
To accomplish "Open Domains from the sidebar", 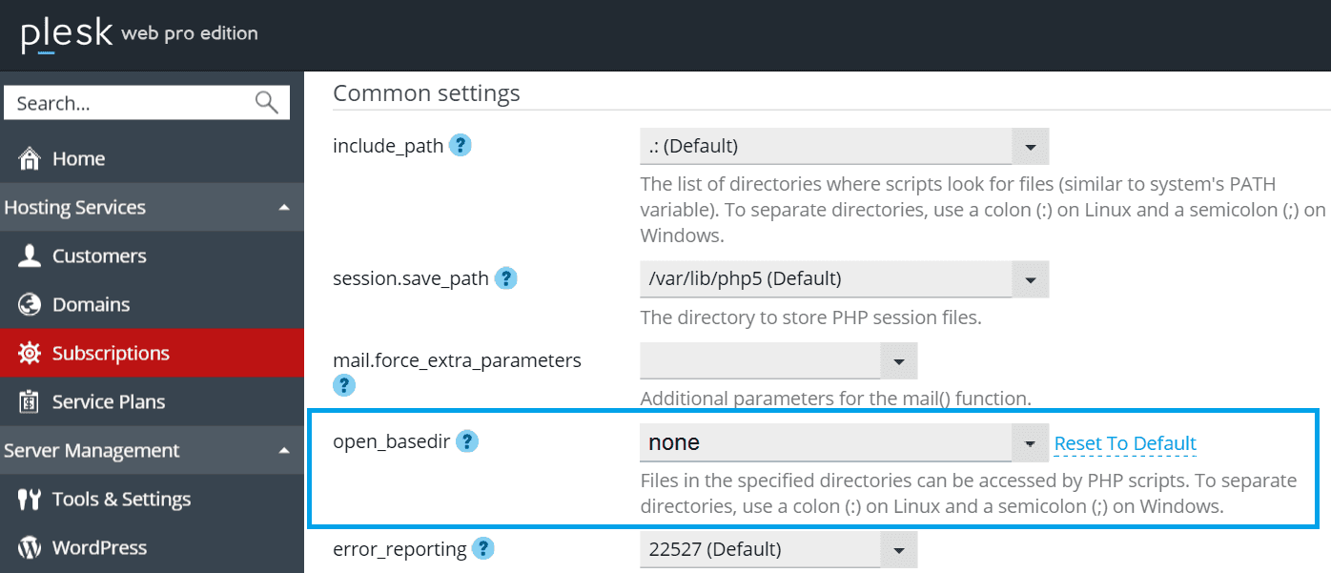I will tap(91, 305).
